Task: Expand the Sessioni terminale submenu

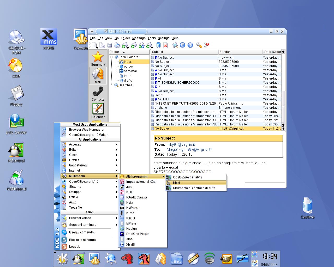Action: [90, 225]
